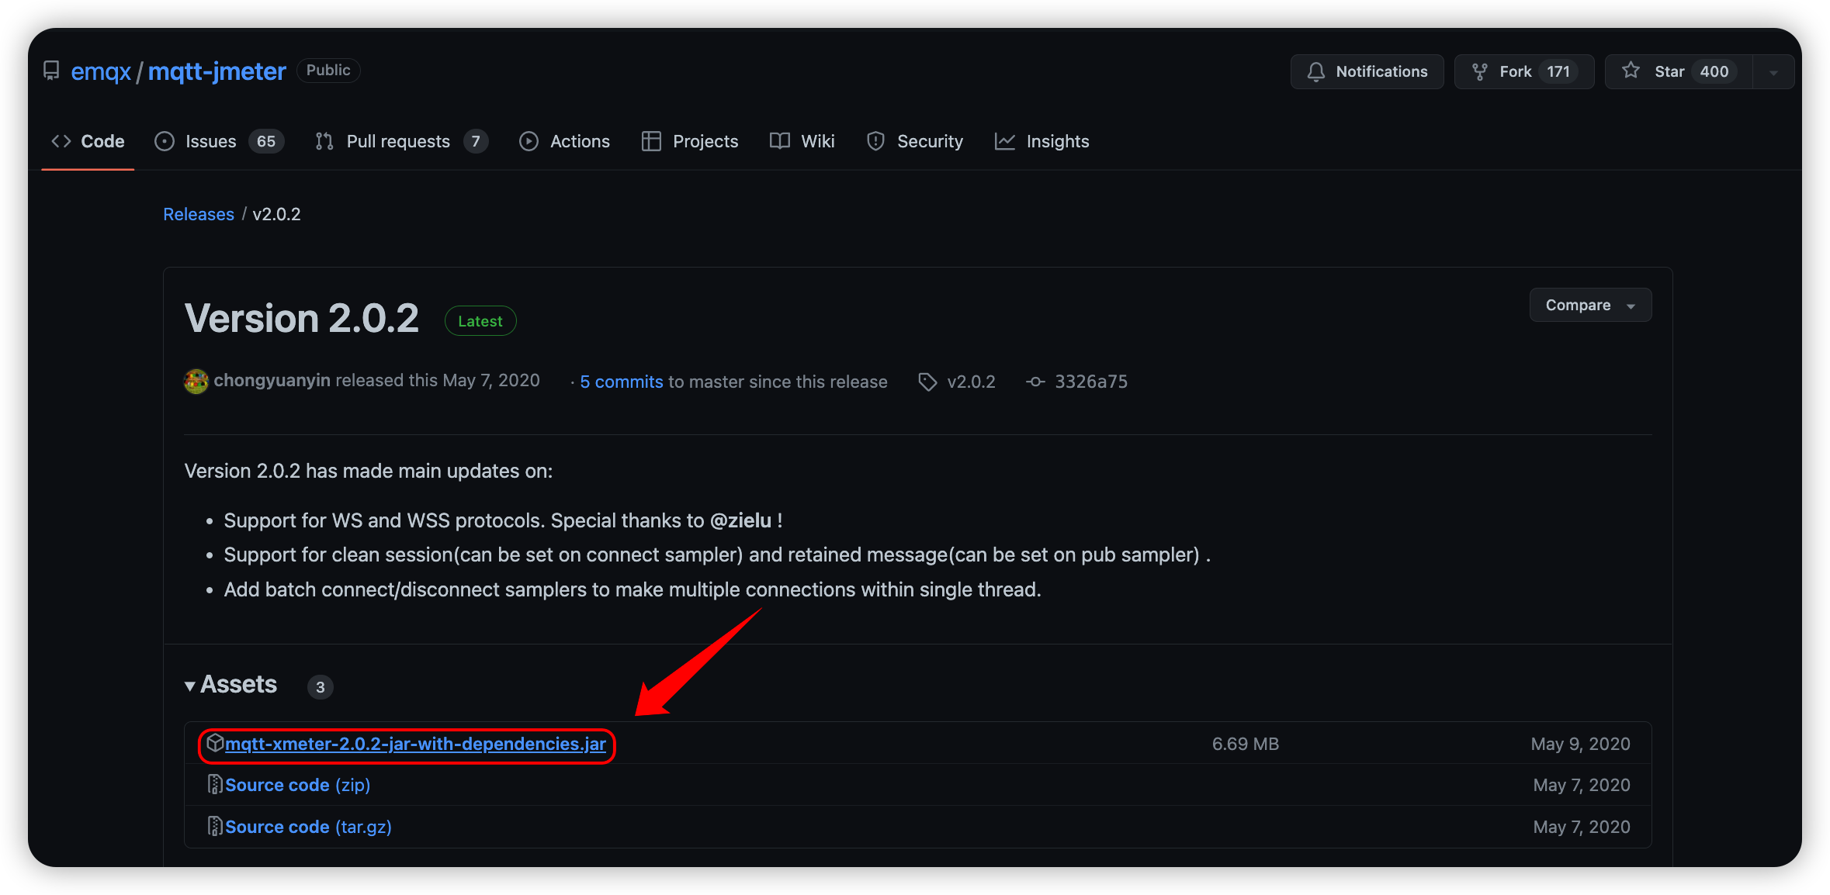Click the Notifications bell button
Viewport: 1830px width, 895px height.
tap(1367, 71)
